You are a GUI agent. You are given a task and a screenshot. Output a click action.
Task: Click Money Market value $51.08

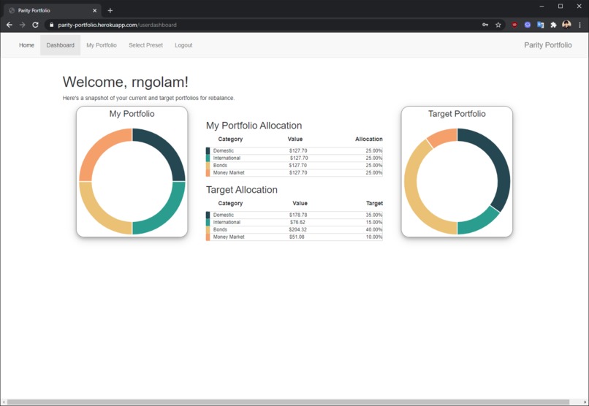click(x=297, y=237)
